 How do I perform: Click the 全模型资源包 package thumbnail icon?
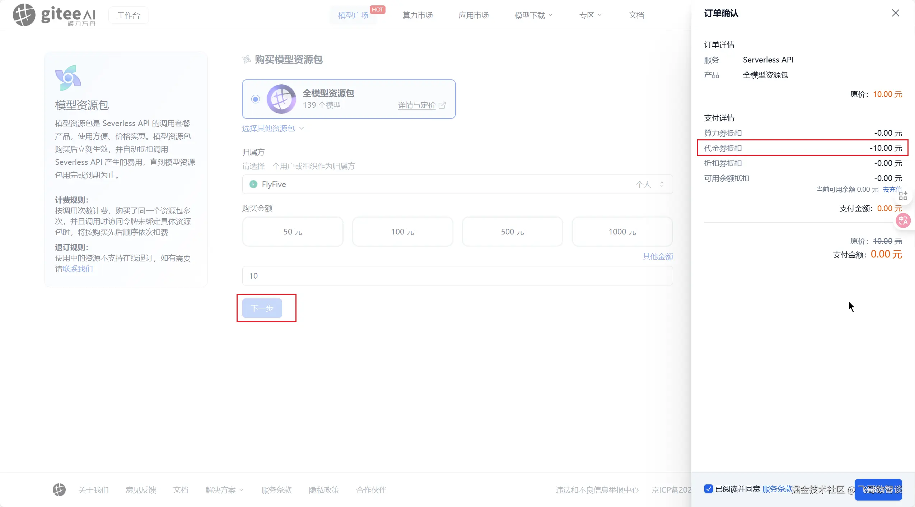pyautogui.click(x=281, y=99)
